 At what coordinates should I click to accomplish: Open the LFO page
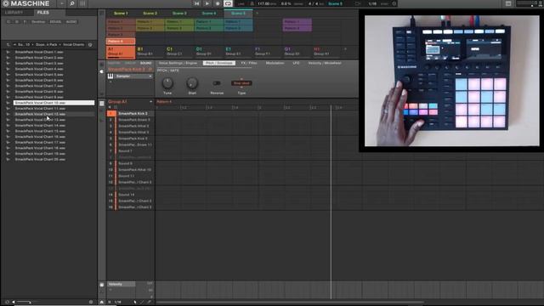tap(296, 63)
